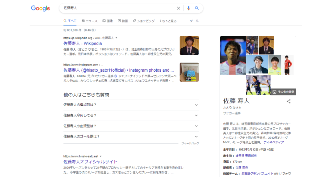Click the magnifying glass search icon
The image size is (332, 177).
[197, 8]
